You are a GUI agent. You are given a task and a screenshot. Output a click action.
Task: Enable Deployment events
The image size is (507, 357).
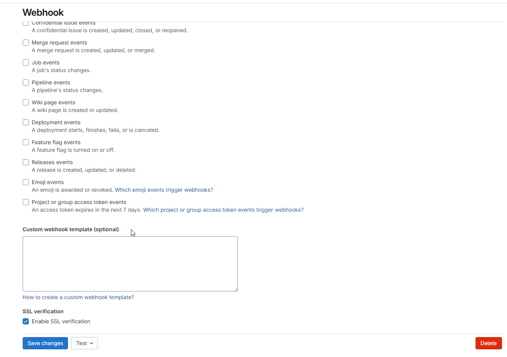coord(25,122)
